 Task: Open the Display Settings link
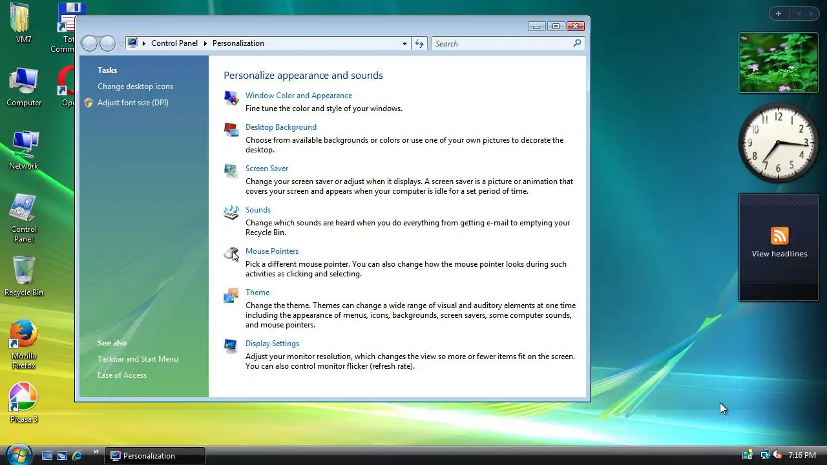click(x=272, y=344)
